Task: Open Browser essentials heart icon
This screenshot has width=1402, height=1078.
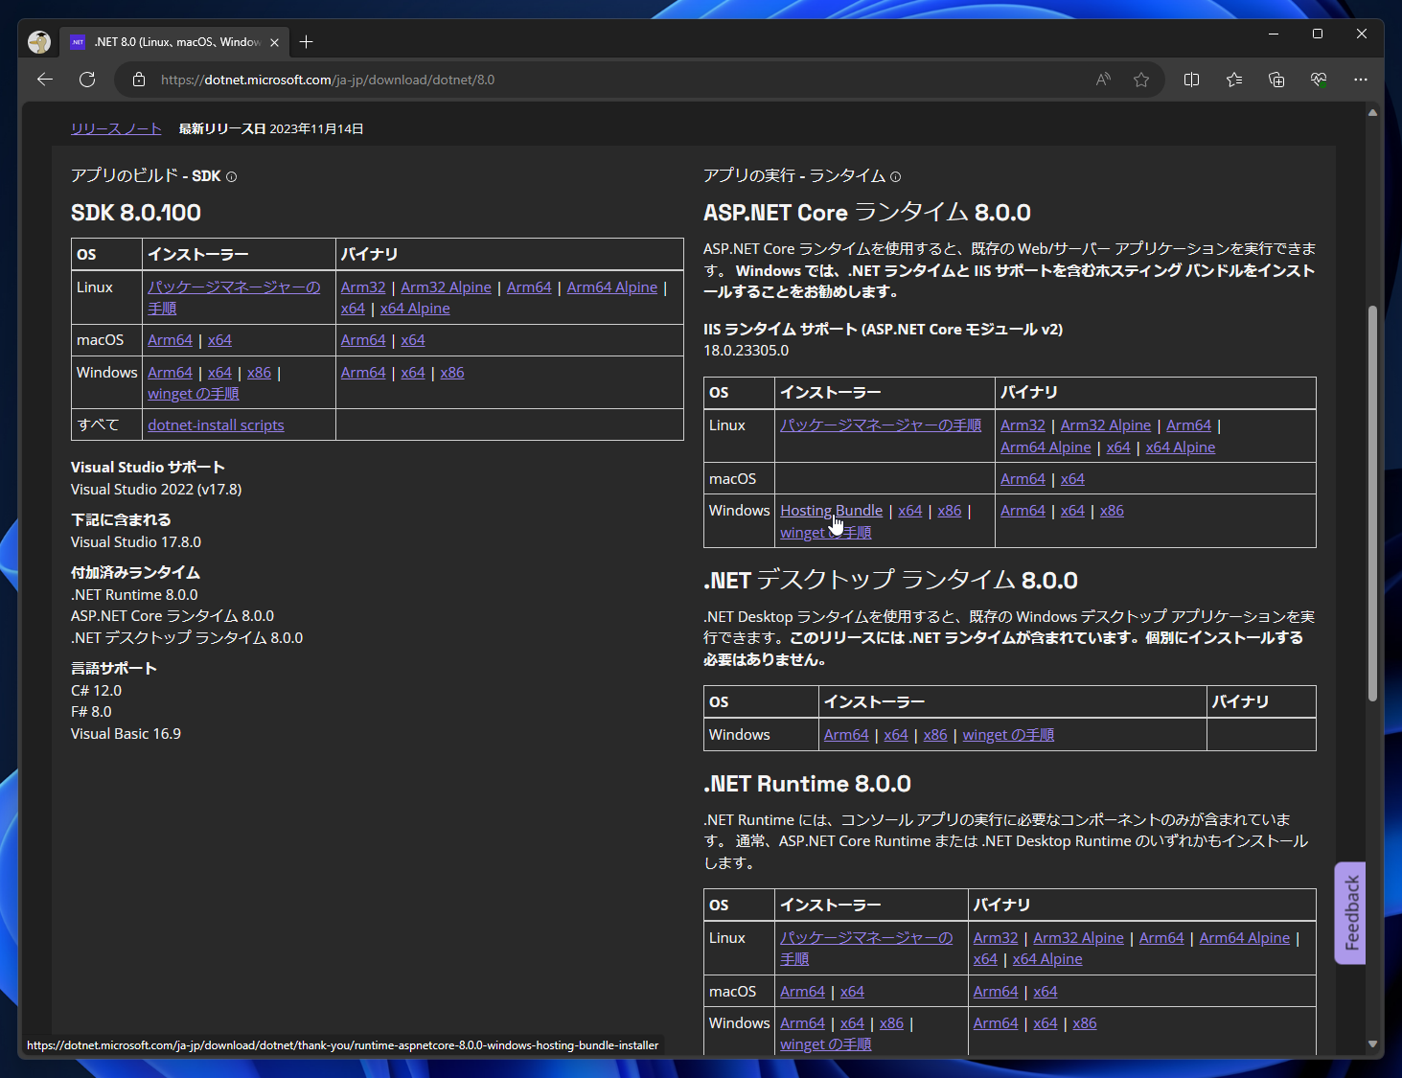Action: (x=1319, y=80)
